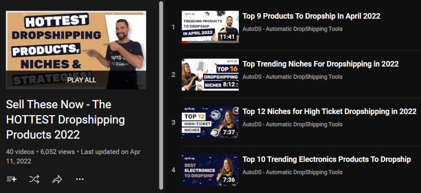This screenshot has height=193, width=421.
Task: Open the AutoDS channel link under video 1
Action: point(293,29)
